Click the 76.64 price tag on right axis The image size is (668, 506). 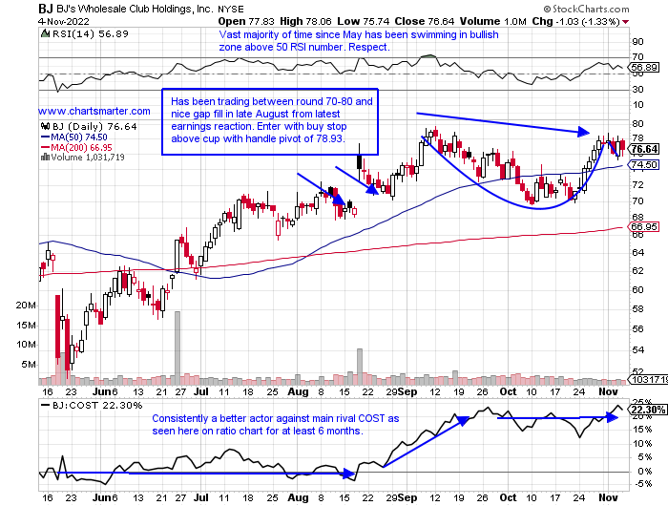(x=644, y=149)
